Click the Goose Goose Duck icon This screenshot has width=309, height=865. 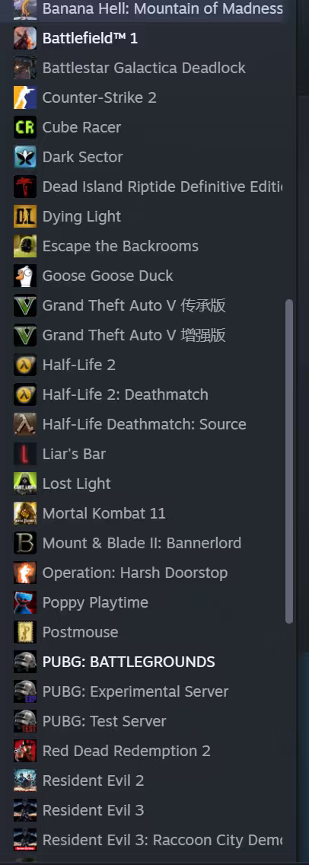tap(25, 276)
